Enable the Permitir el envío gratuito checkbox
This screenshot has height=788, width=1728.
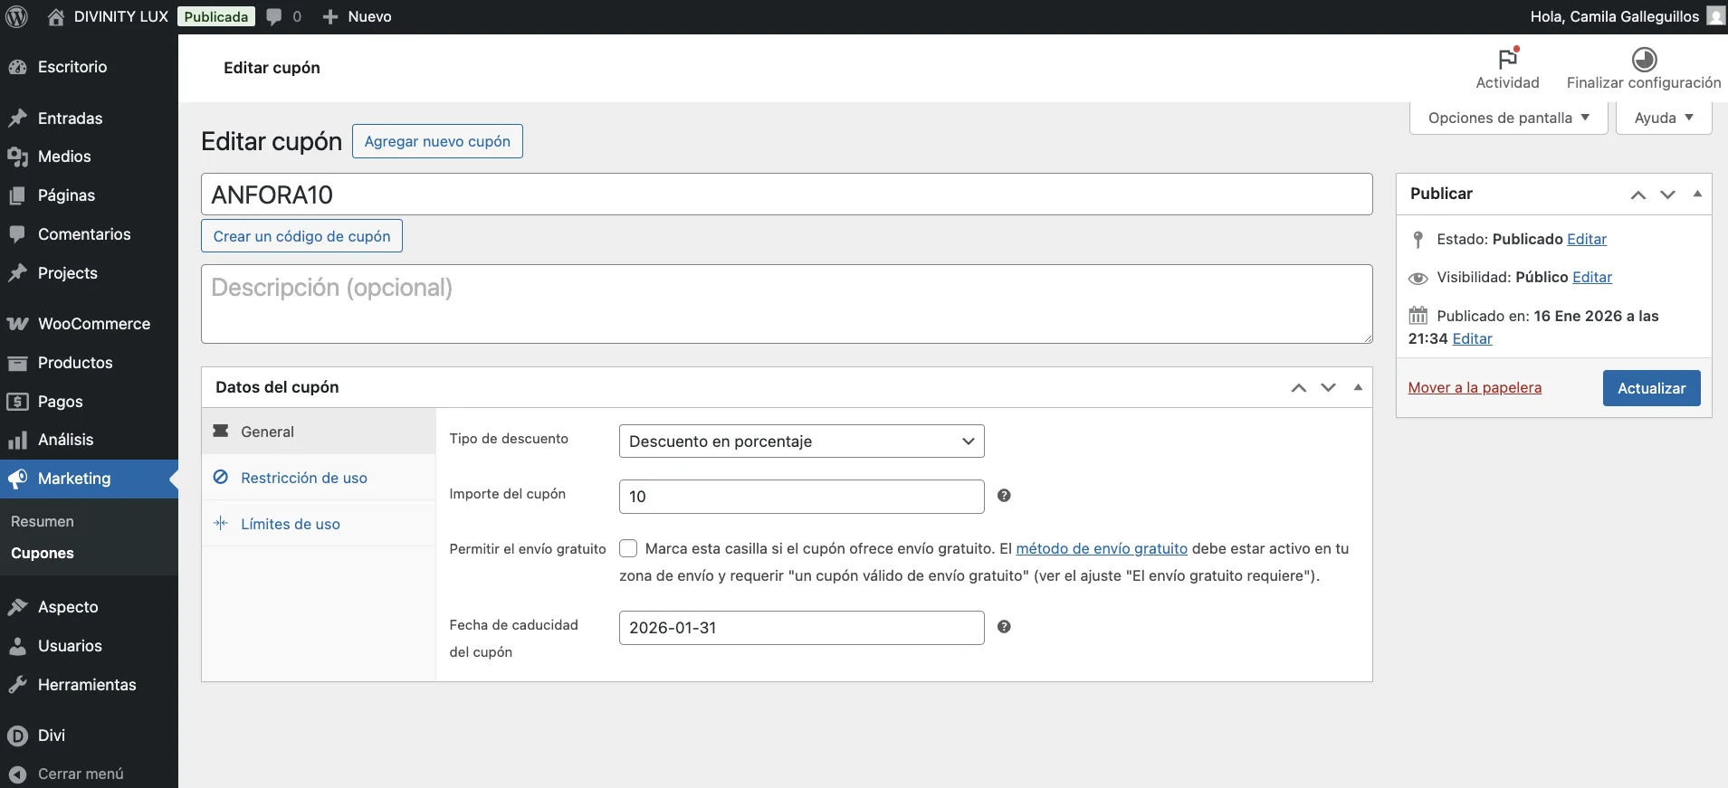(x=628, y=548)
